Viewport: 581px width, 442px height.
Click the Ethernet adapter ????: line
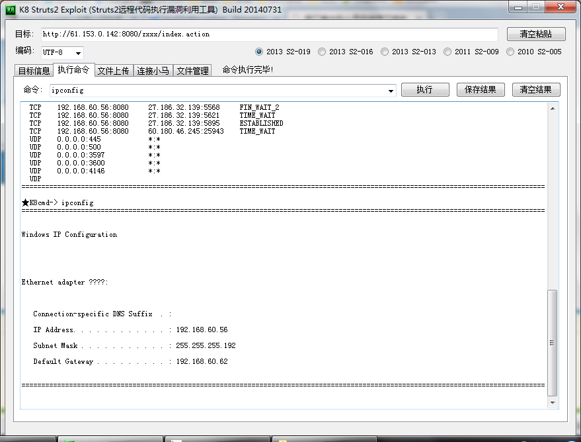click(x=65, y=282)
